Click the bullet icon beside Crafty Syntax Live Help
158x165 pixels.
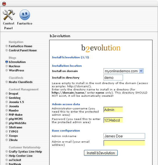pyautogui.click(x=7, y=152)
